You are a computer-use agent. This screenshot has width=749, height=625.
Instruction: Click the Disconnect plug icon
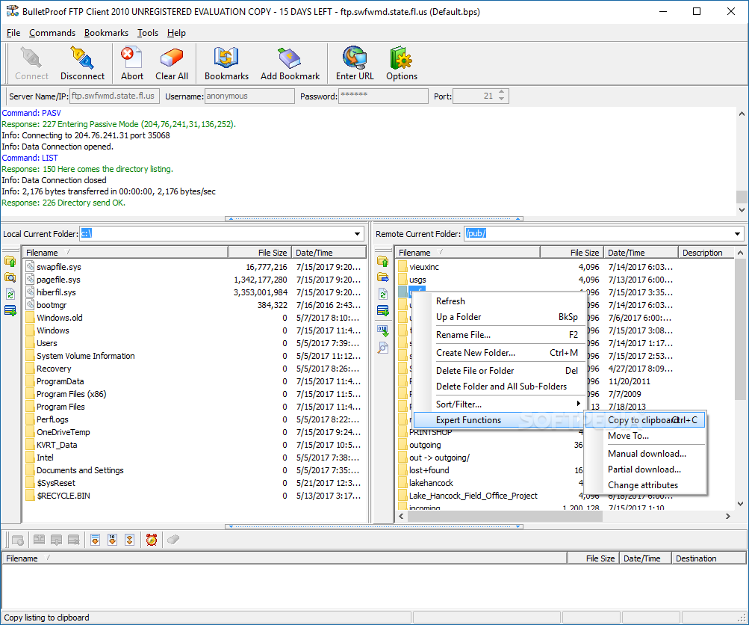tap(82, 64)
